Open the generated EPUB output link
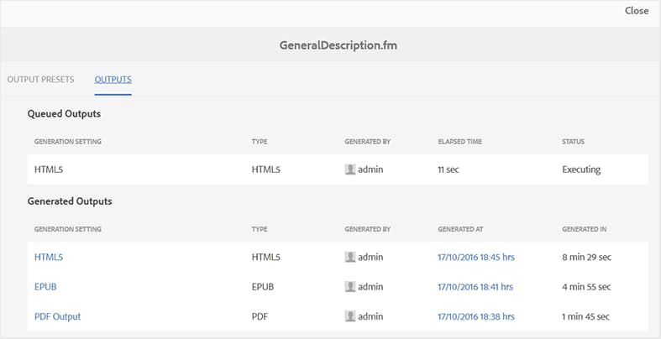Screen dimensions: 661x339 click(45, 286)
